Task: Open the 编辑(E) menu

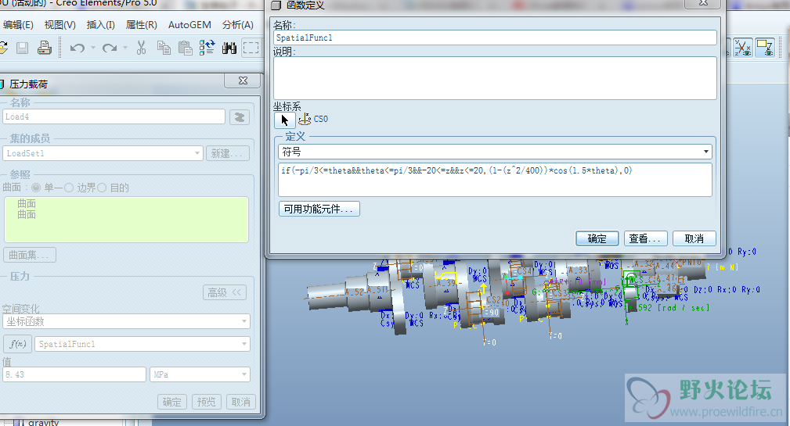Action: coord(18,25)
